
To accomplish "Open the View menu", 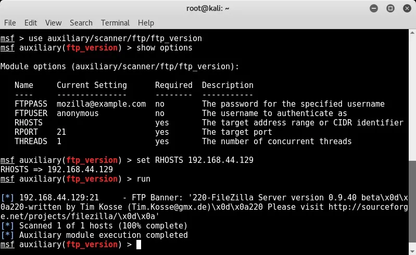I will point(53,23).
